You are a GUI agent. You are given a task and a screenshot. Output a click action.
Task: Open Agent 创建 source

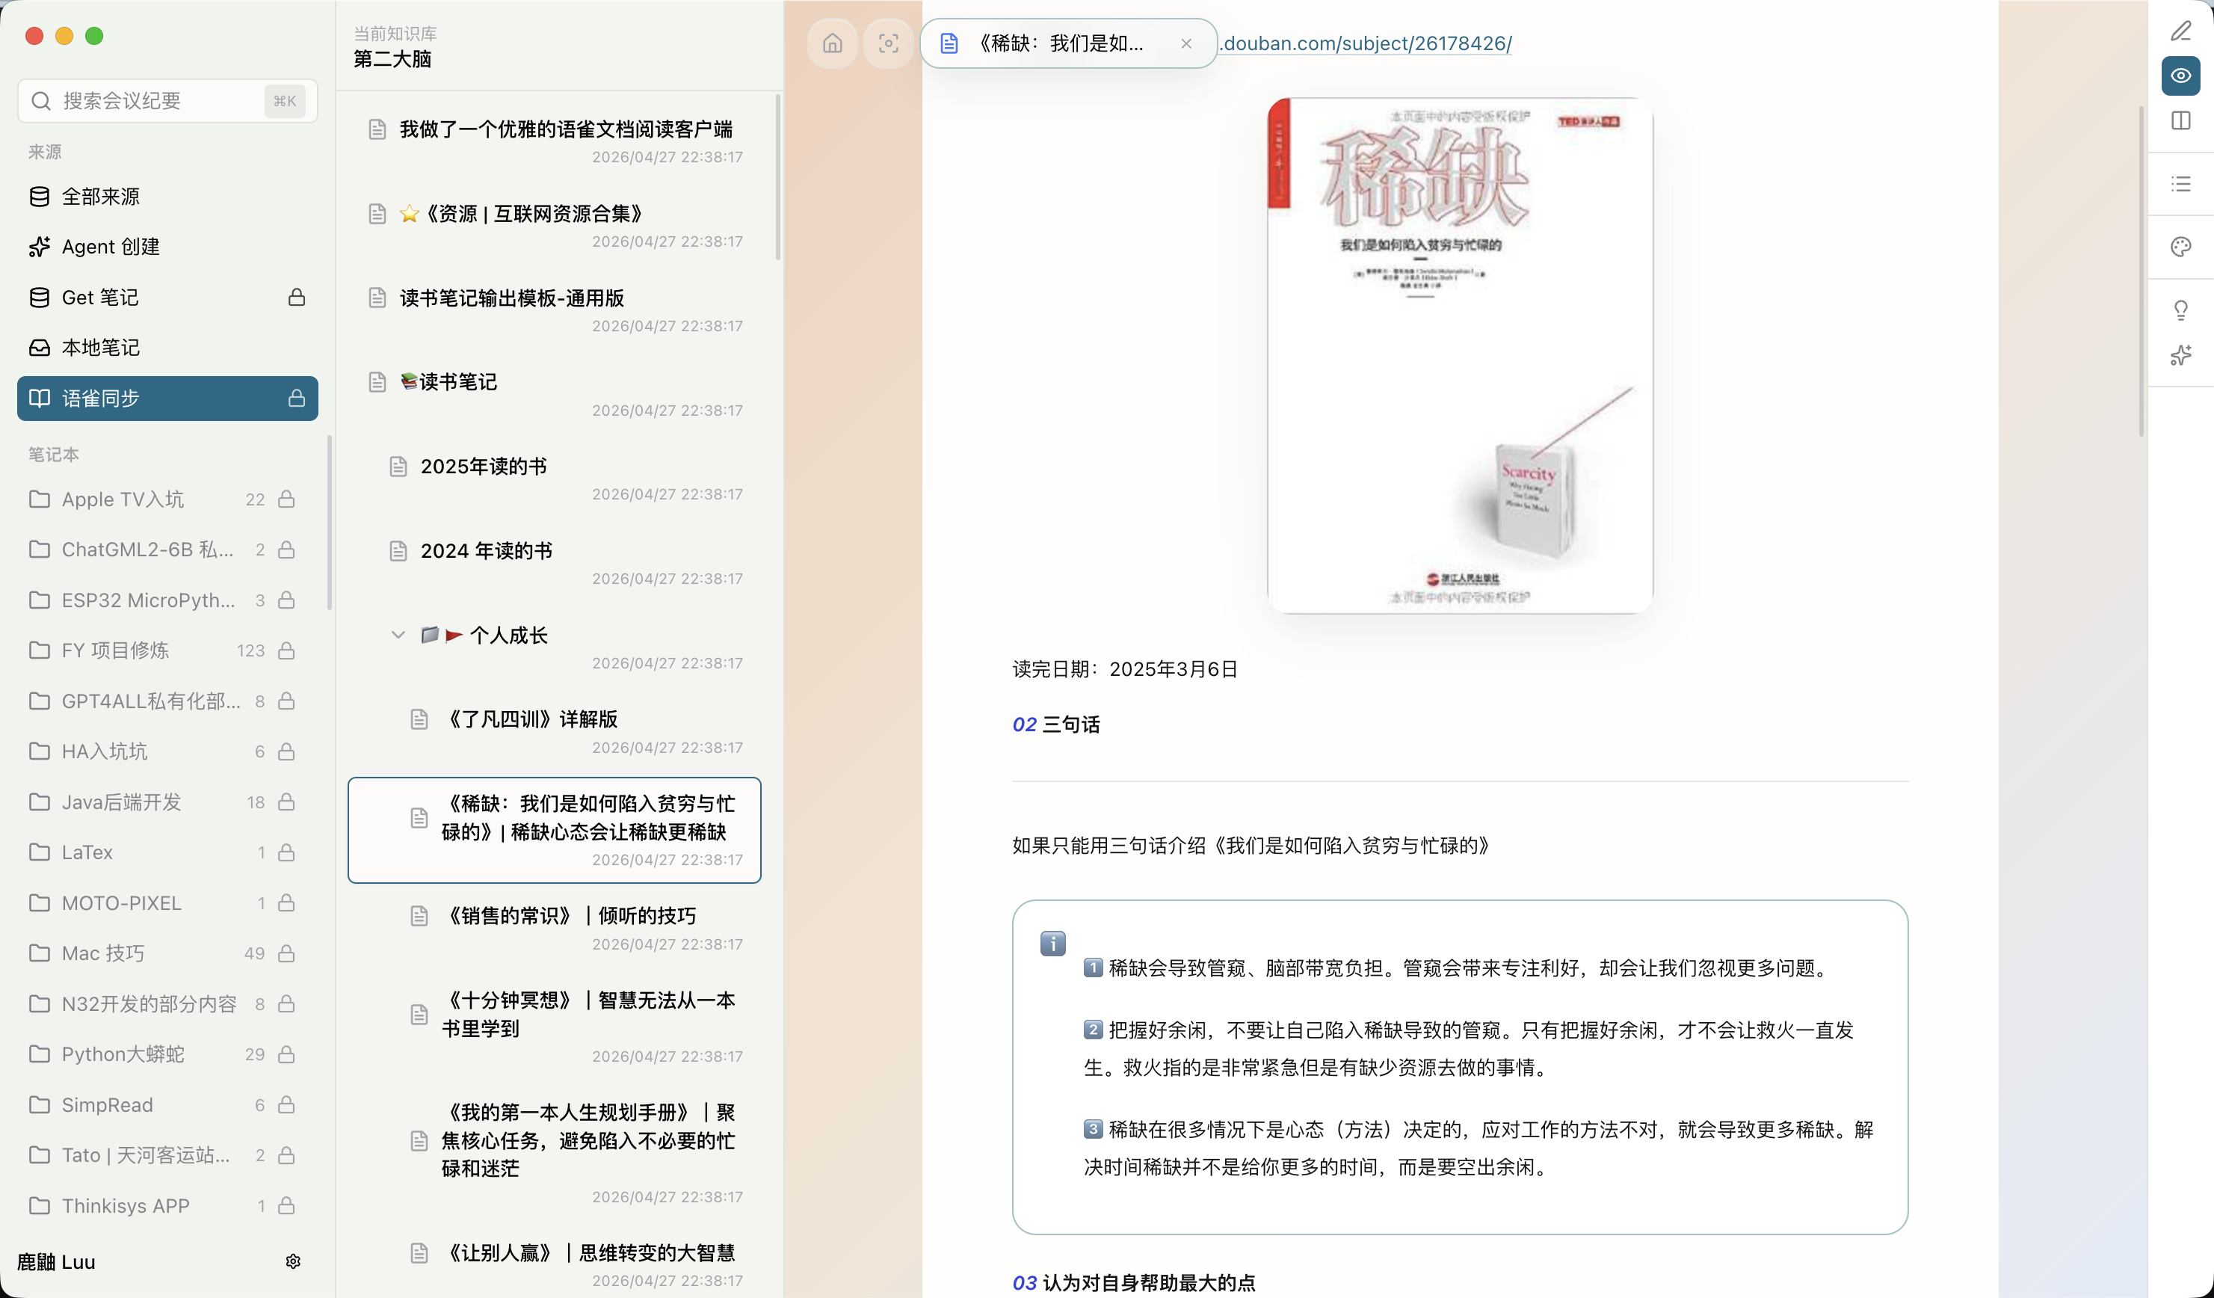coord(168,247)
